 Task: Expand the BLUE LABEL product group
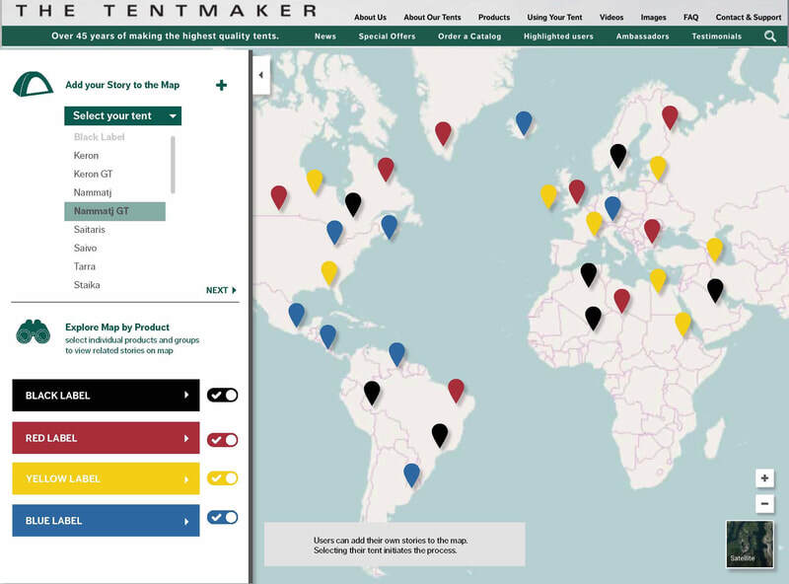(x=106, y=521)
